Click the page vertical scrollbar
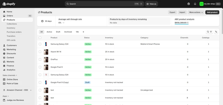This screenshot has height=105, width=223. pos(222,21)
